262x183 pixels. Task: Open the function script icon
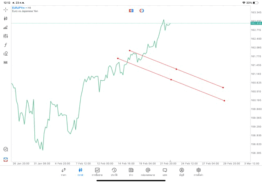6,45
